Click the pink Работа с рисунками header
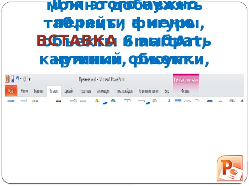Image resolution: width=249 pixels, height=186 pixels. 186,80
